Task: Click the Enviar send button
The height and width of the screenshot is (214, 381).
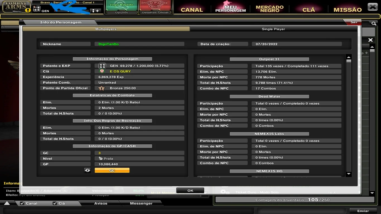Action: click(363, 211)
